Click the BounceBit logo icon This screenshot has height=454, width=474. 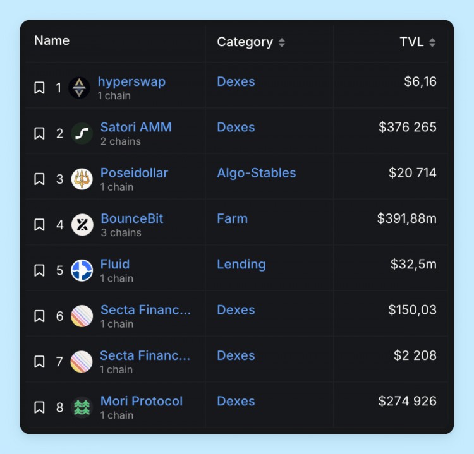pyautogui.click(x=82, y=225)
